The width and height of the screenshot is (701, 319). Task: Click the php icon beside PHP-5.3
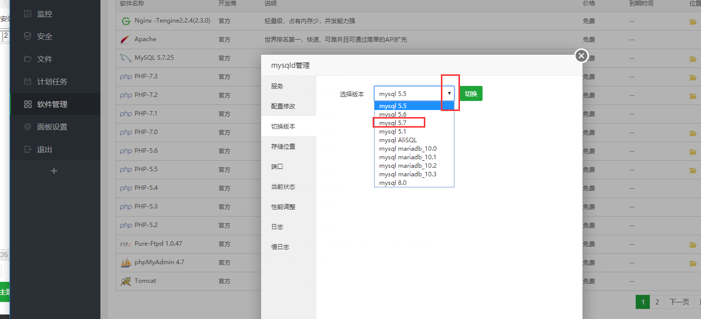click(126, 207)
